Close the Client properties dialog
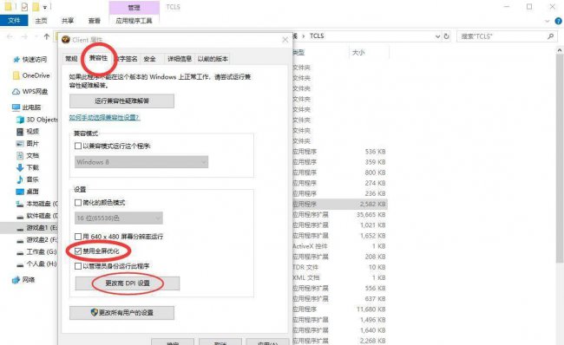This screenshot has height=345, width=564. point(285,40)
